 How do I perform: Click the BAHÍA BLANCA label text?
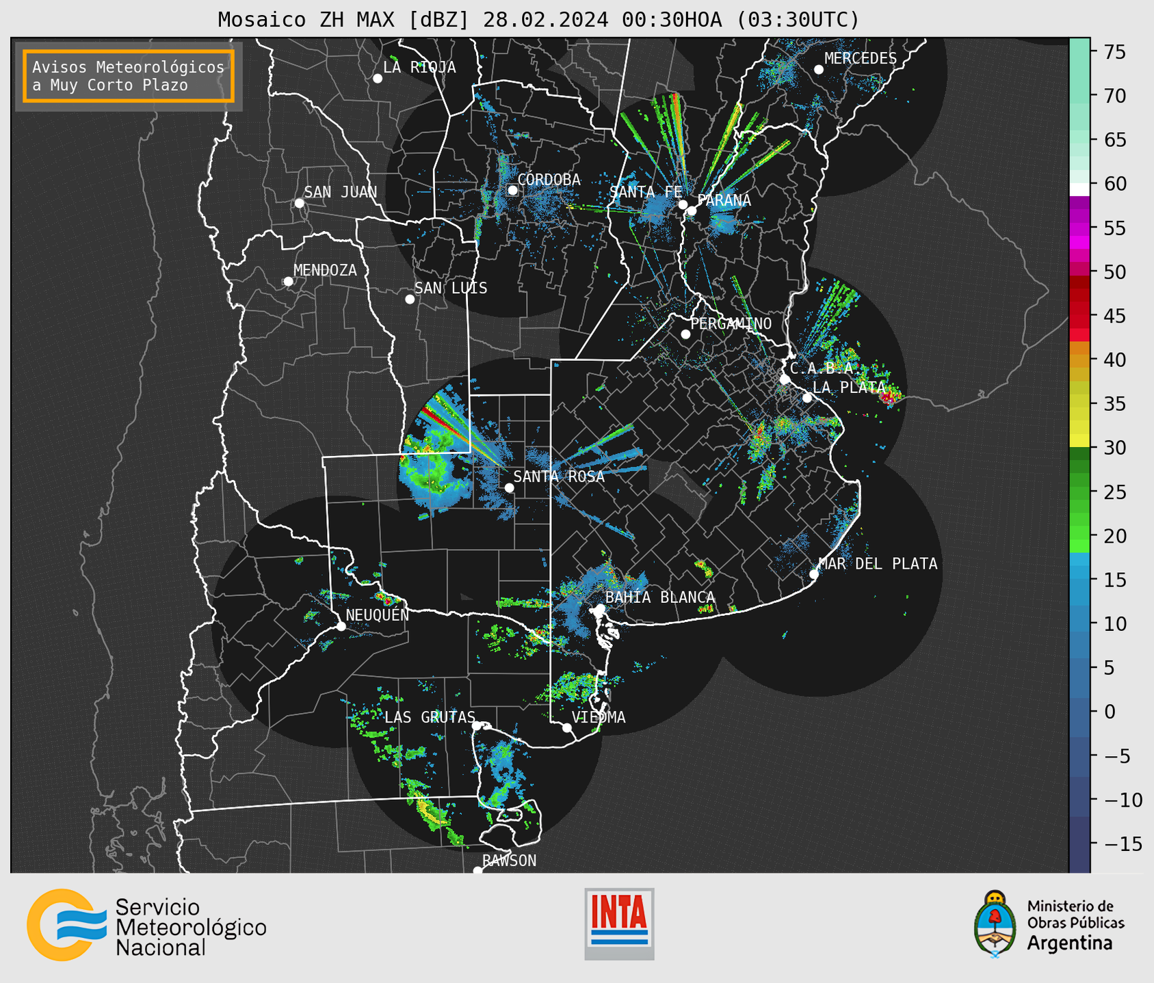click(660, 597)
